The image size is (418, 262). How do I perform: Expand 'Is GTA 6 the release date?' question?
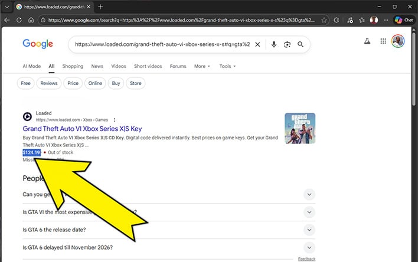coord(309,230)
